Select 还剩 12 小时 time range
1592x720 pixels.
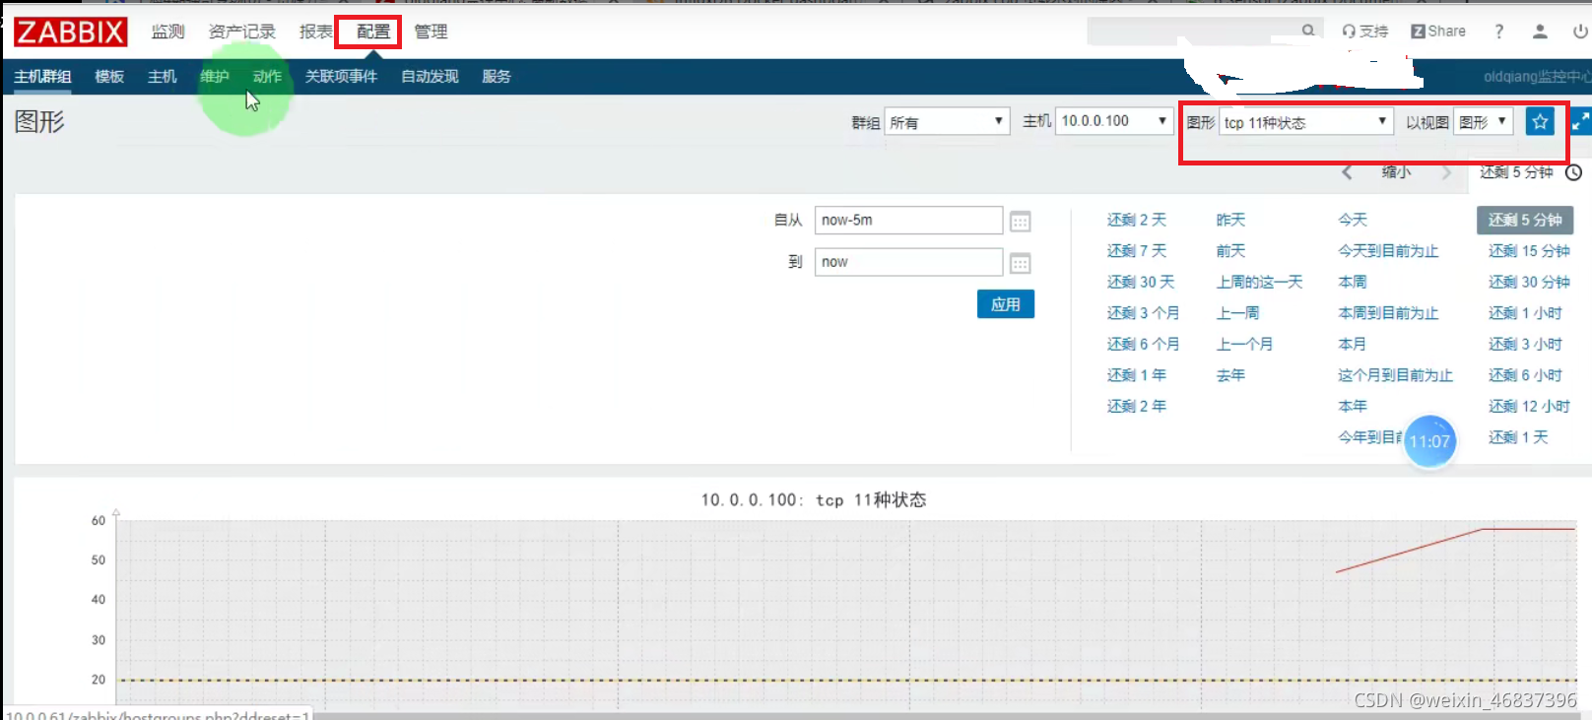coord(1529,406)
